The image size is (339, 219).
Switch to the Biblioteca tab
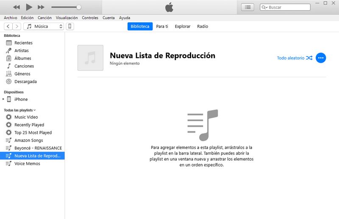pos(140,26)
